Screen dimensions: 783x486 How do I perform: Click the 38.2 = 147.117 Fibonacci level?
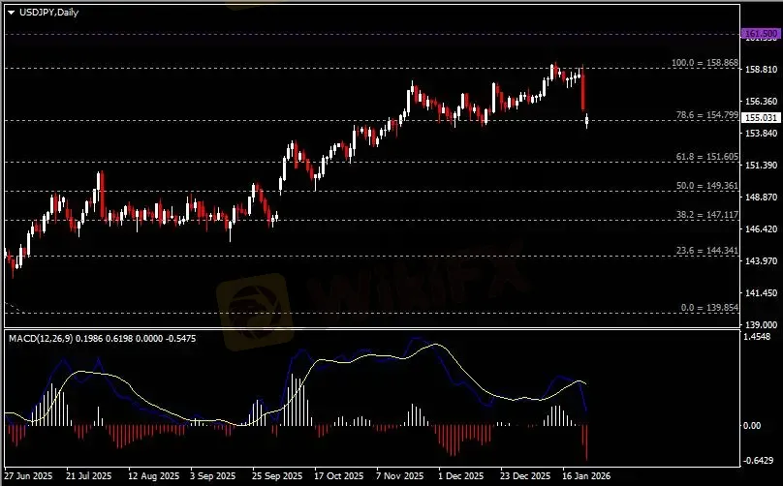point(706,214)
